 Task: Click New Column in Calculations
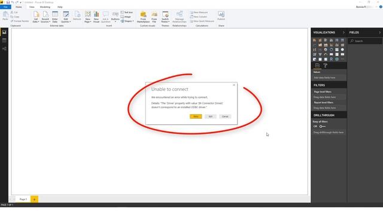(x=198, y=17)
